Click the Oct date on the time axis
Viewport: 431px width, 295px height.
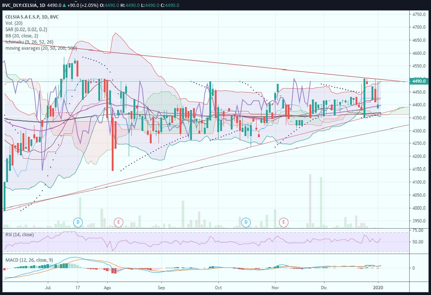tap(218, 288)
